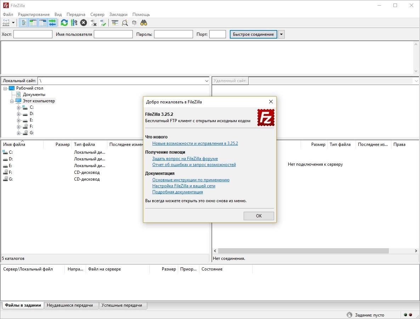Select Документы in local tree

(x=34, y=95)
